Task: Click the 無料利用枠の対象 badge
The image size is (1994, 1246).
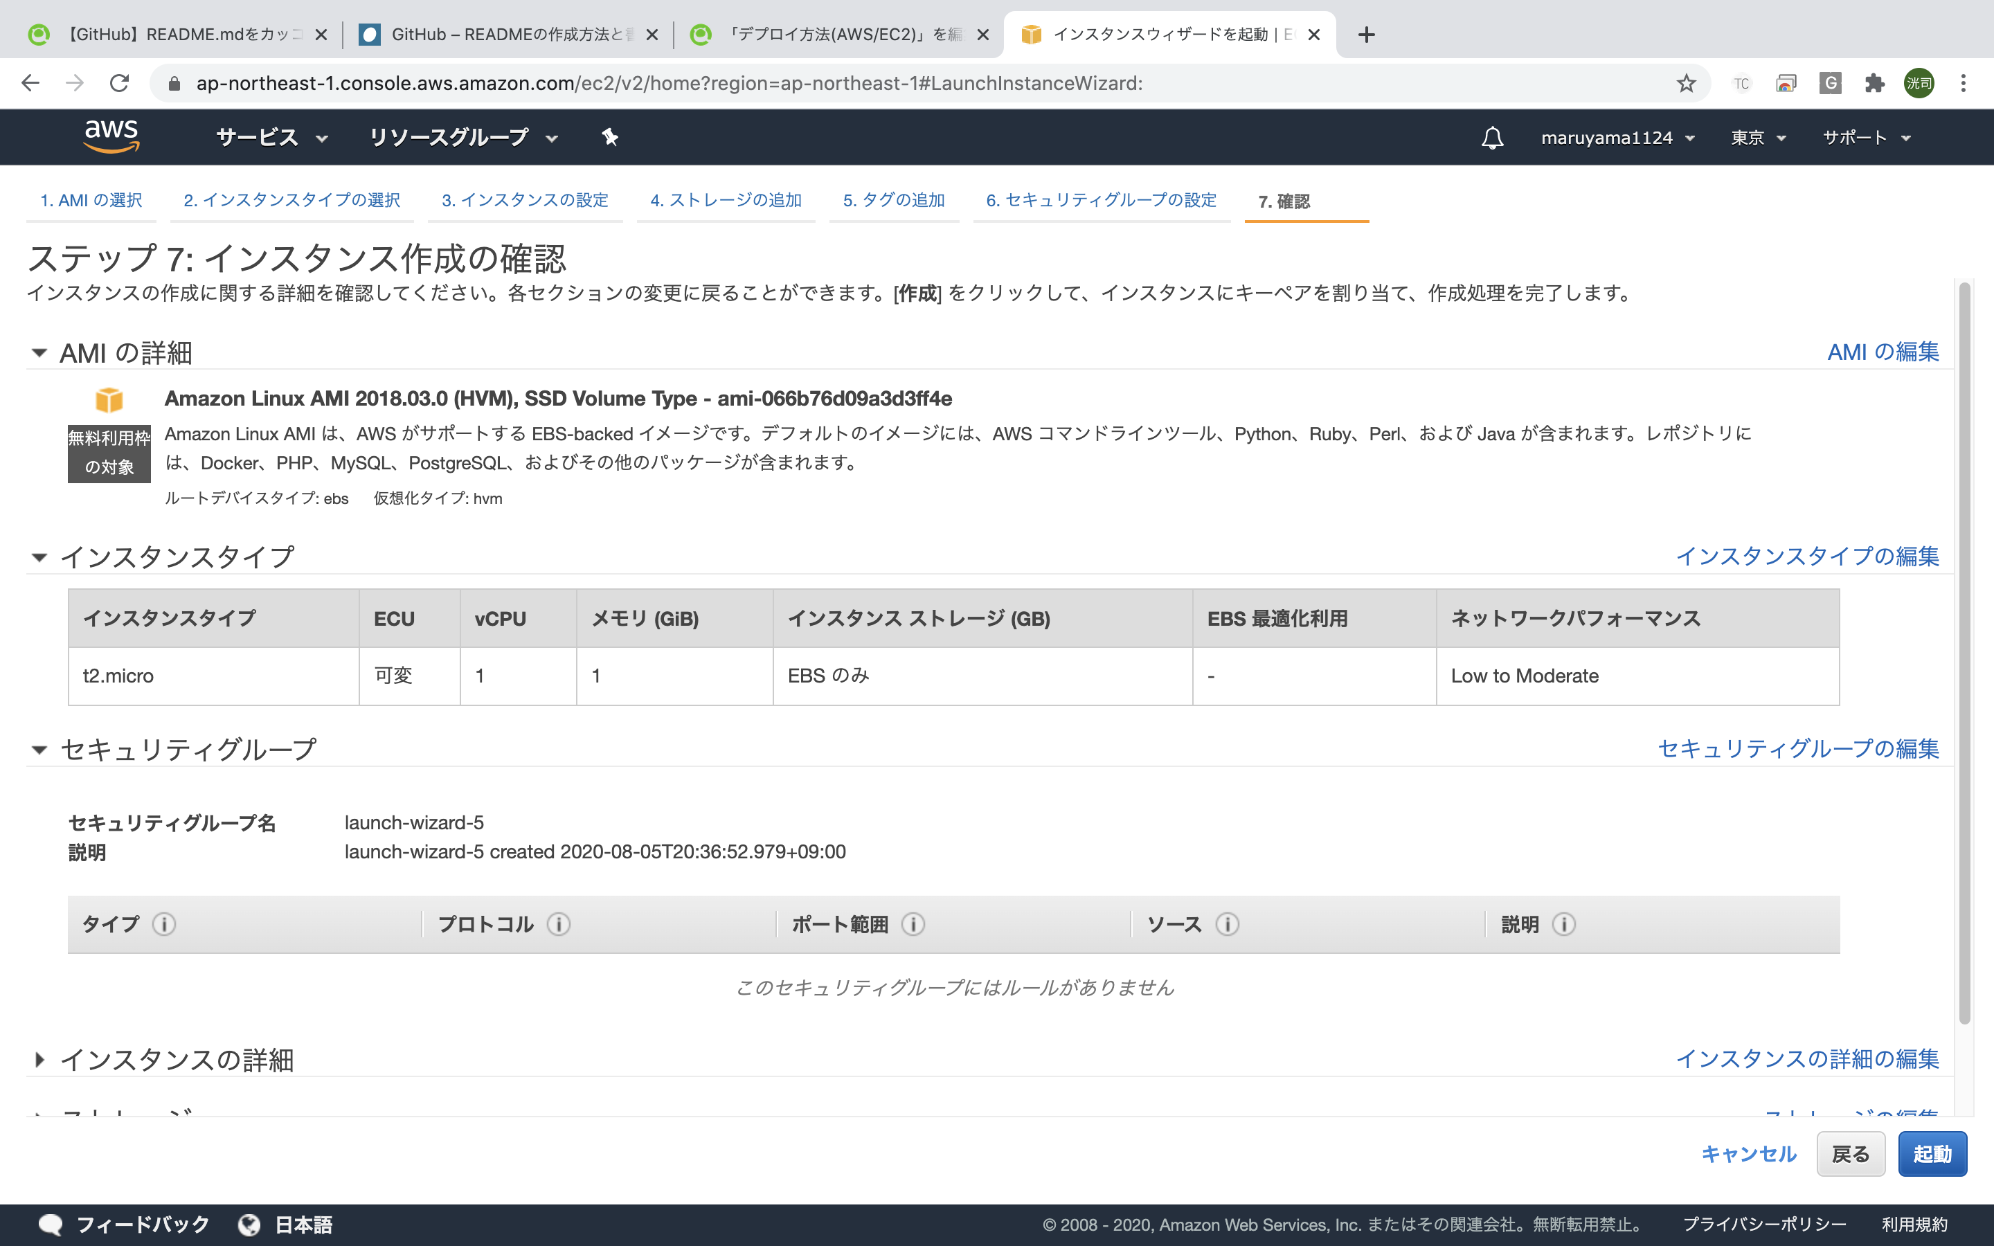Action: pos(109,453)
